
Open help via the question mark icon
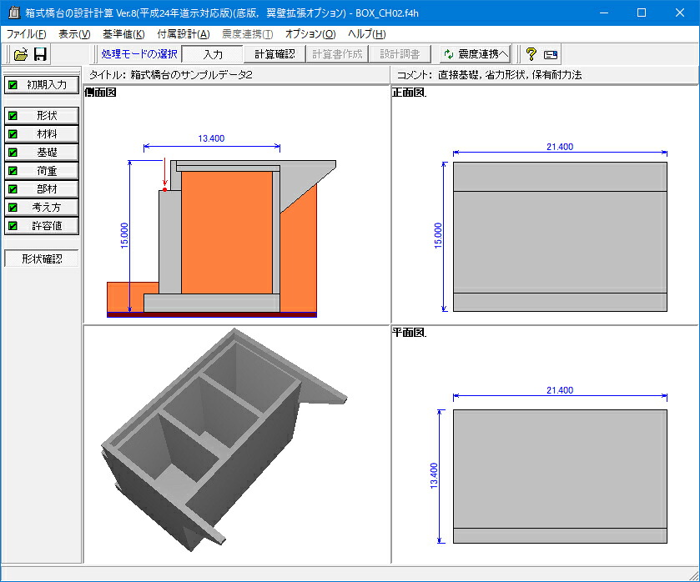531,54
